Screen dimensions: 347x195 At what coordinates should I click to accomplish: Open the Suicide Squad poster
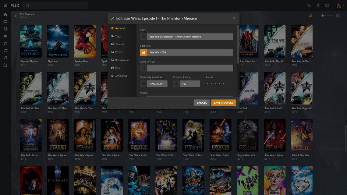tap(248, 180)
